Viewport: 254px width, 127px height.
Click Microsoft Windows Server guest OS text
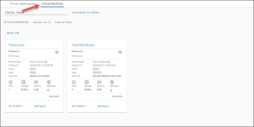tap(108, 76)
